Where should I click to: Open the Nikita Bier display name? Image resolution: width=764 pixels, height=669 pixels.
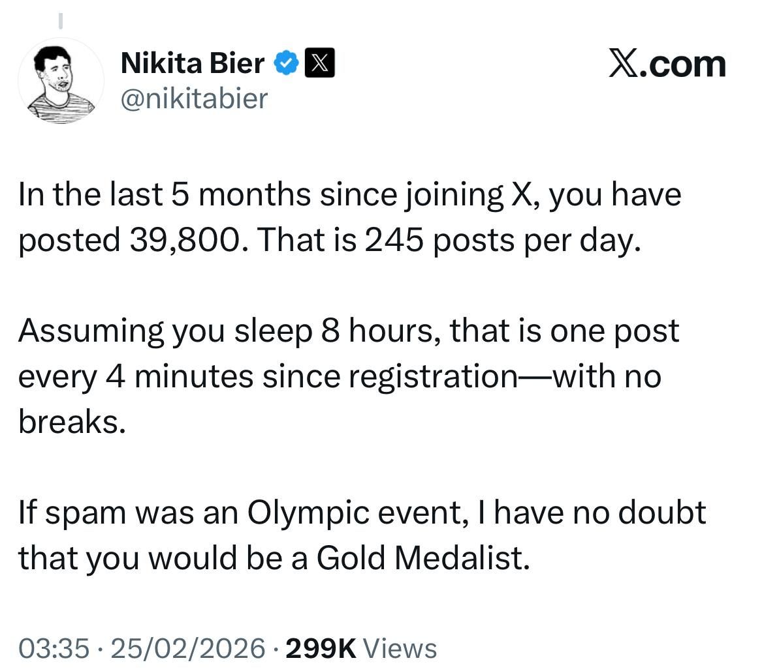pos(193,64)
